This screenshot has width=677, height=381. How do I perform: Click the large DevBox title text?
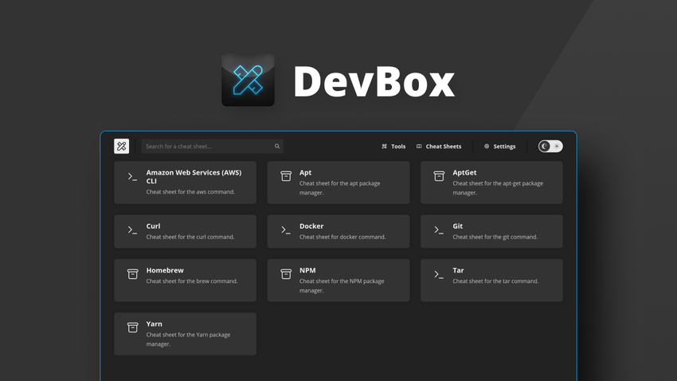coord(374,81)
